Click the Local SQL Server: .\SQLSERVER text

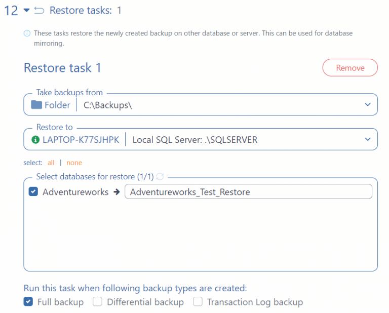(194, 140)
